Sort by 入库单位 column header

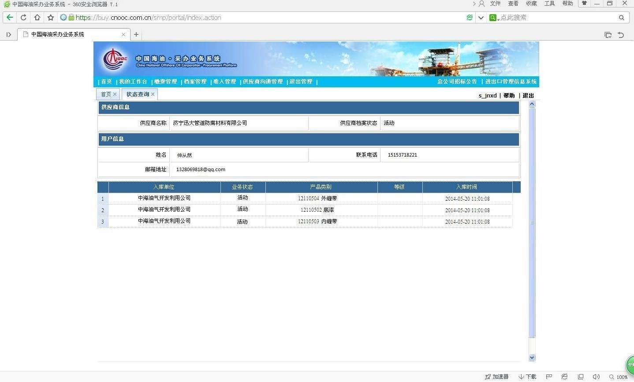pyautogui.click(x=164, y=187)
